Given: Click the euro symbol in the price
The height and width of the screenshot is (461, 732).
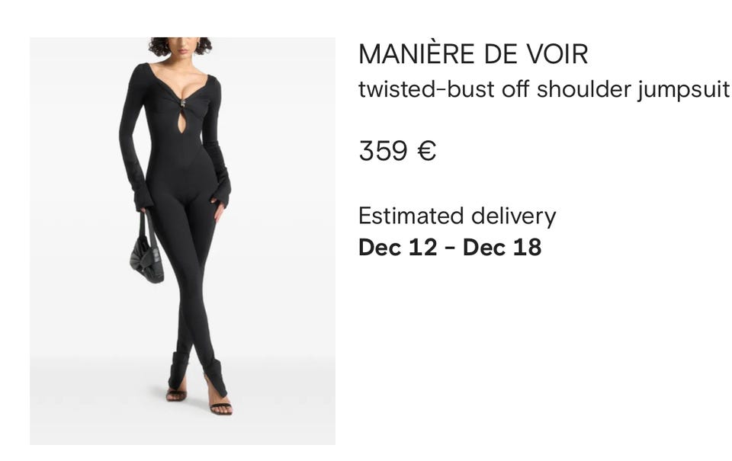Looking at the screenshot, I should pos(425,151).
